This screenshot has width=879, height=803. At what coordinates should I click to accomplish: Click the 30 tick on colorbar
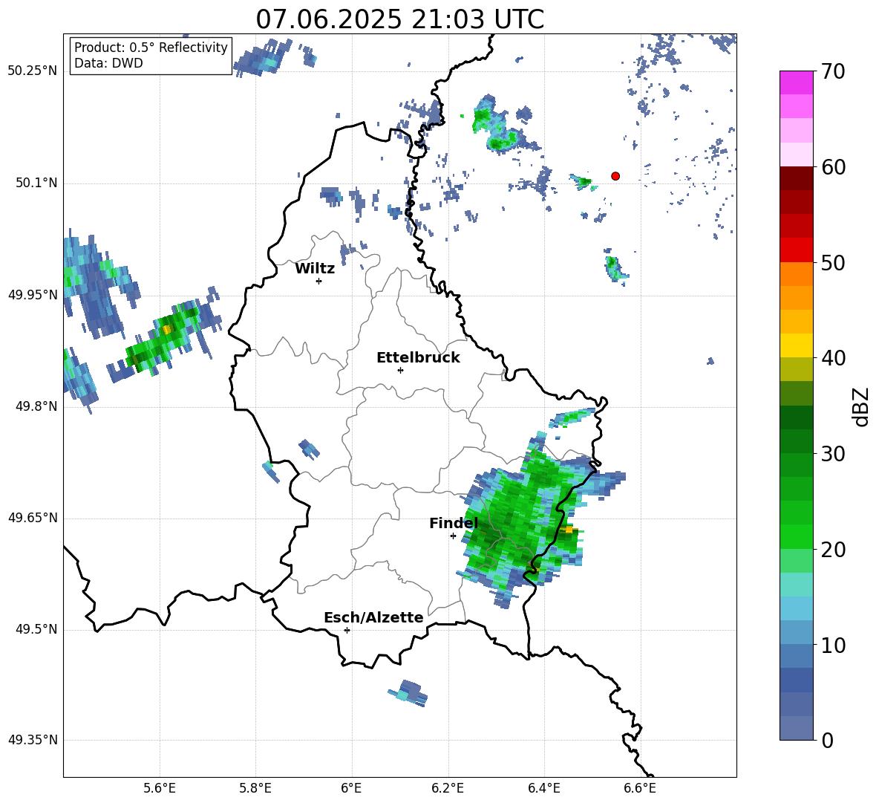click(832, 454)
